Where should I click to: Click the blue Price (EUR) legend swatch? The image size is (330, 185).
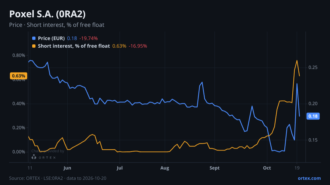coord(34,38)
